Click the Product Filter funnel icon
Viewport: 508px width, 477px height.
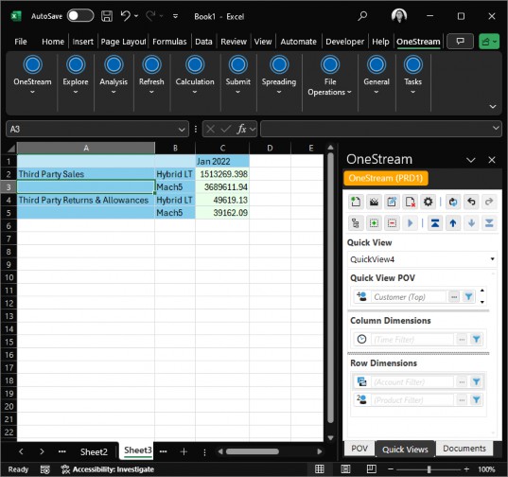click(x=476, y=400)
